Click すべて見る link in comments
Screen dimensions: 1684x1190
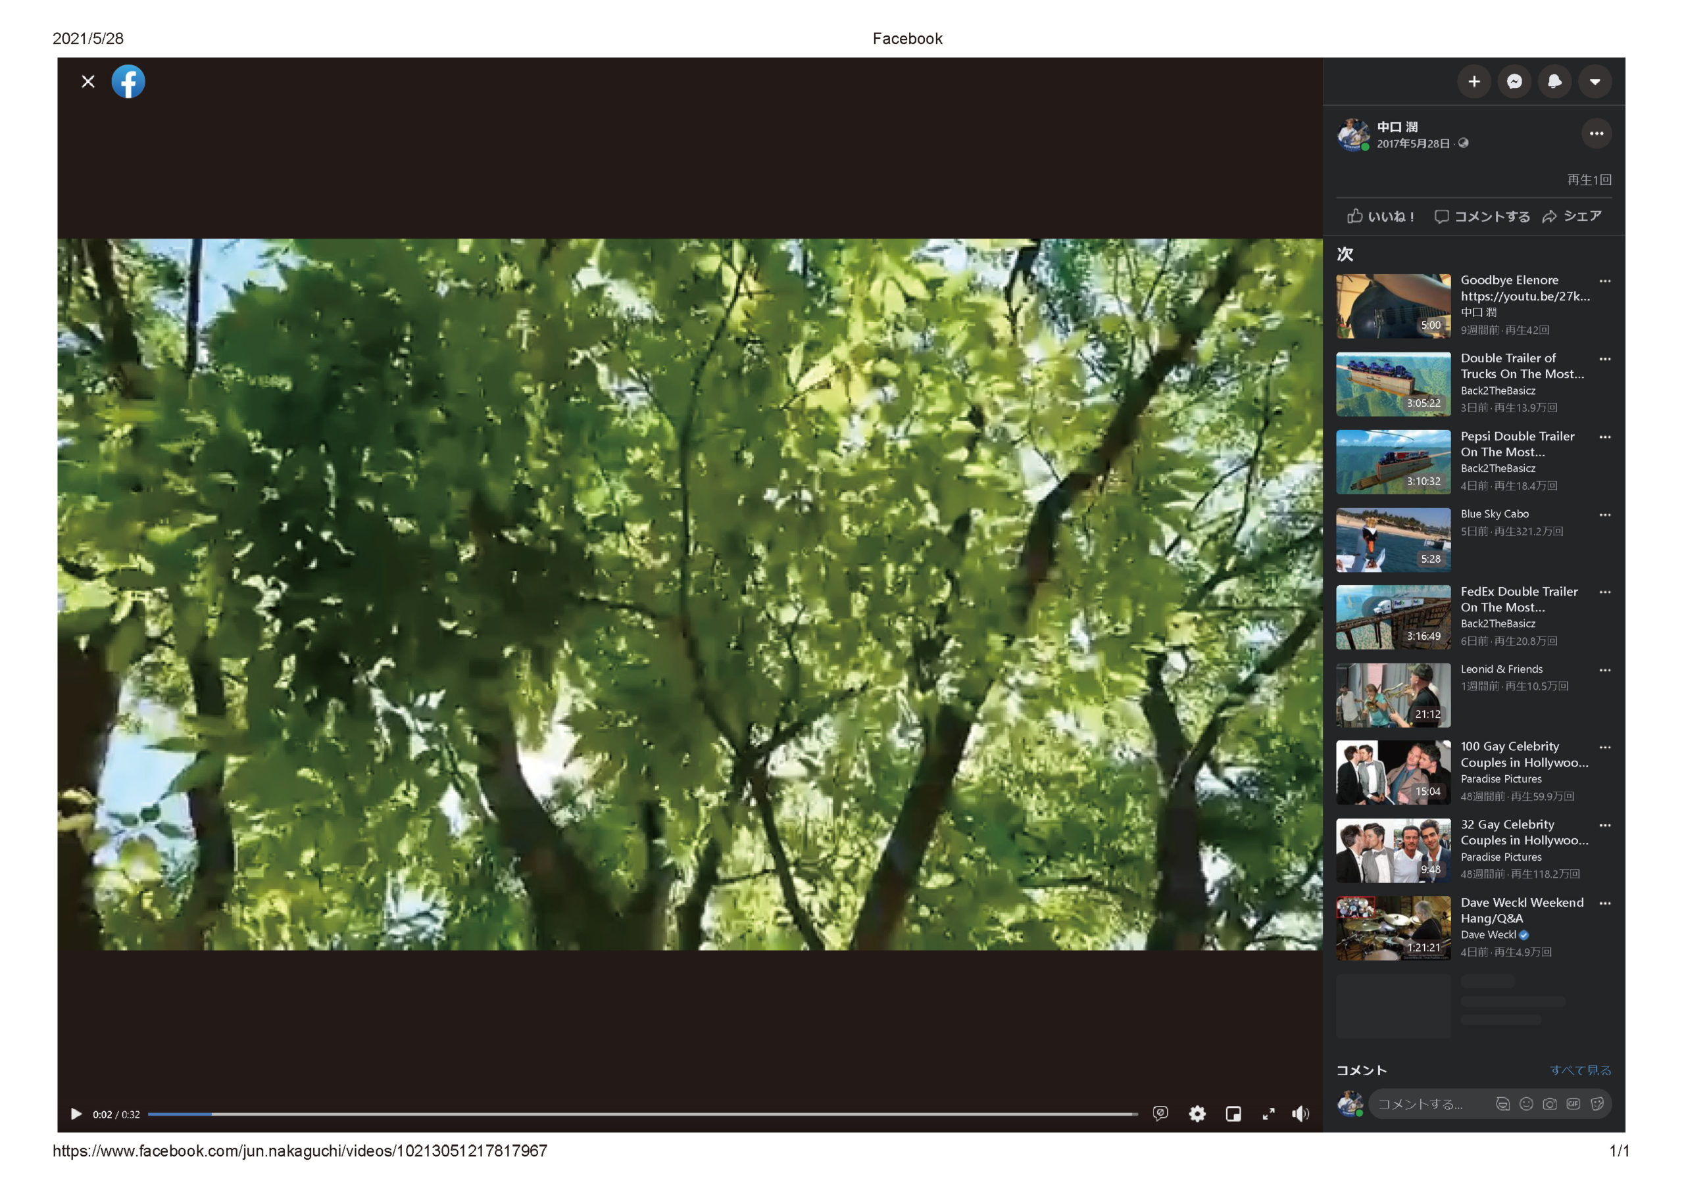(1580, 1070)
